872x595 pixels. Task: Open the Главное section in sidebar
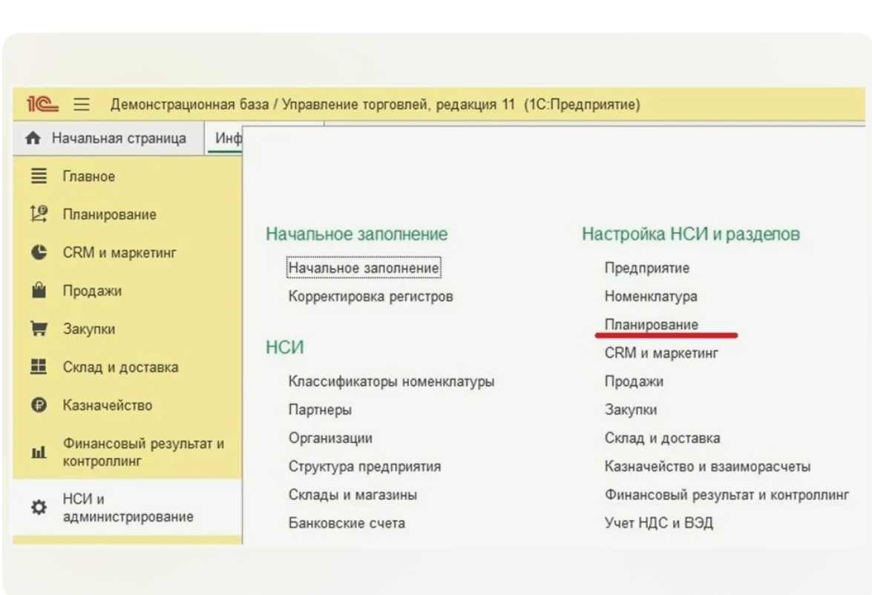[128, 177]
